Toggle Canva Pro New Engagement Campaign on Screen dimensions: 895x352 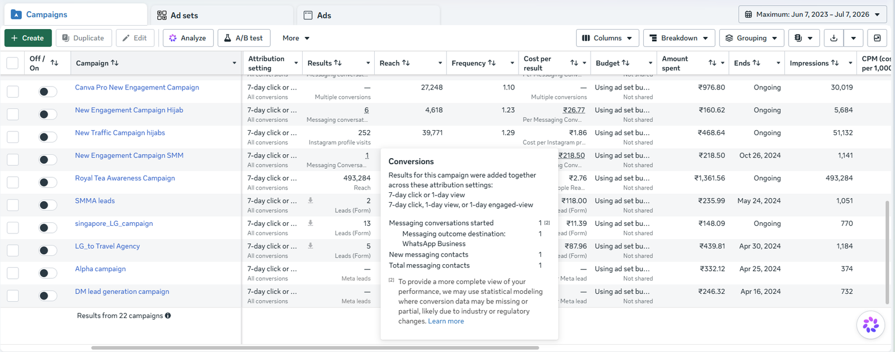click(48, 92)
